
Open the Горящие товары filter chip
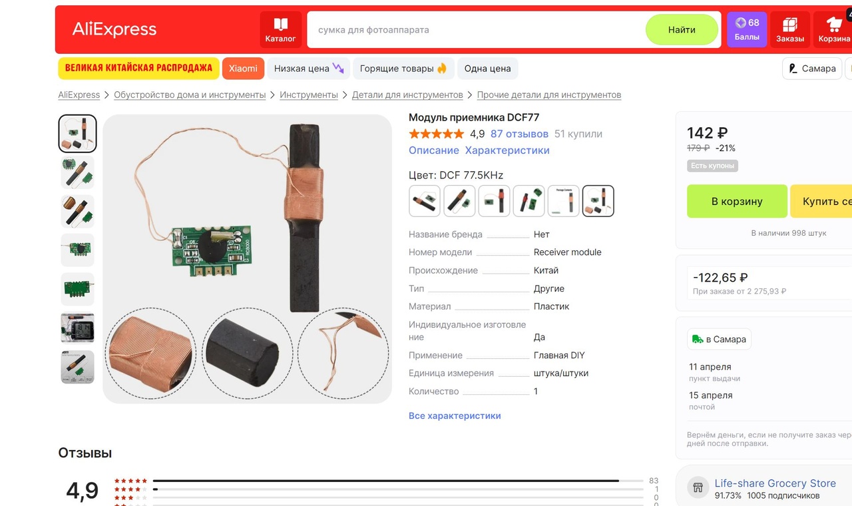click(403, 69)
